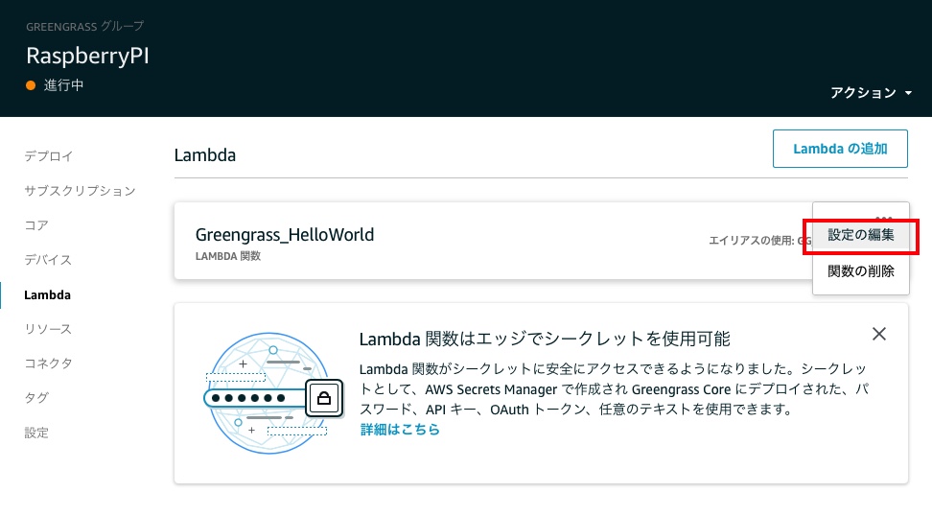Viewport: 932px width, 516px height.
Task: Open the 設定 sidebar item
Action: (x=36, y=433)
